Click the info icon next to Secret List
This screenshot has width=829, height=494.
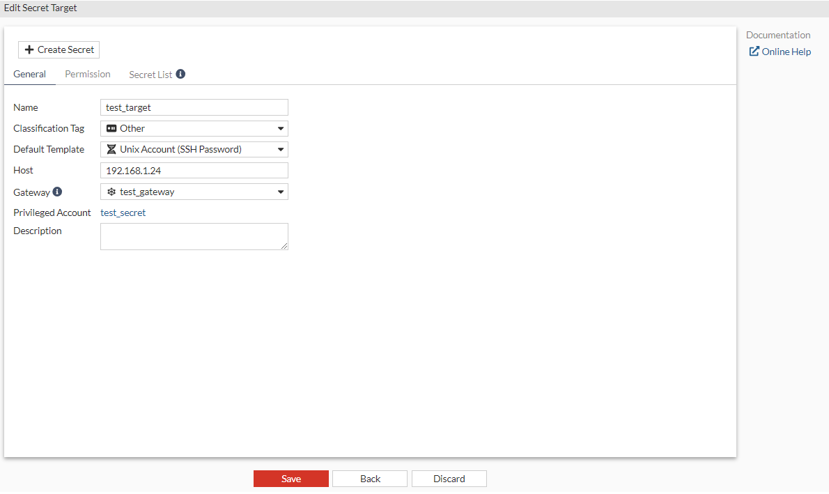(182, 73)
